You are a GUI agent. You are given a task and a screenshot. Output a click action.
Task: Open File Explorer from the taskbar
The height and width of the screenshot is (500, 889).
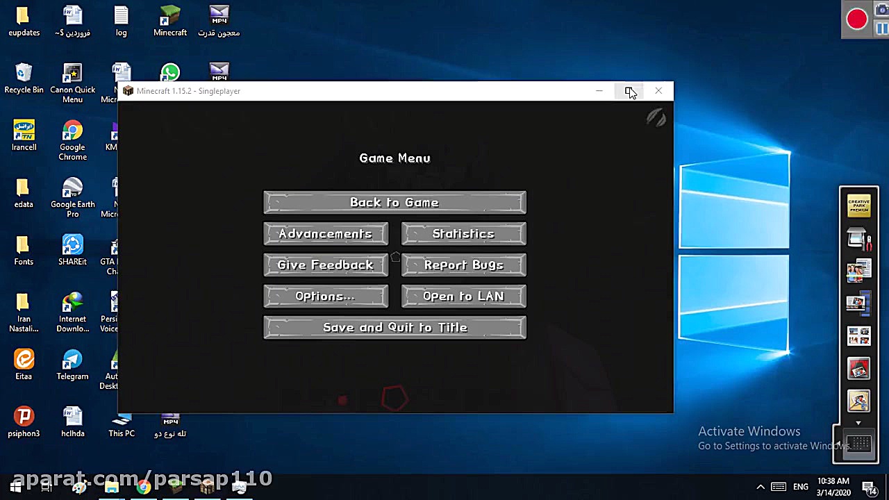tap(111, 487)
